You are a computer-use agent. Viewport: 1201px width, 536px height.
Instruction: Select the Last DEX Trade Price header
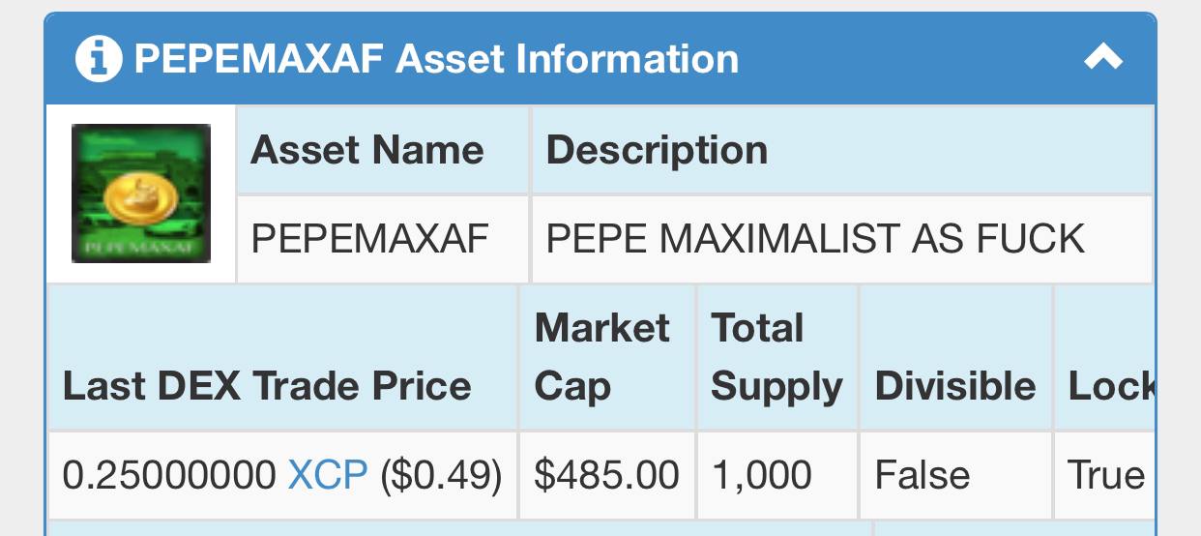(x=267, y=386)
